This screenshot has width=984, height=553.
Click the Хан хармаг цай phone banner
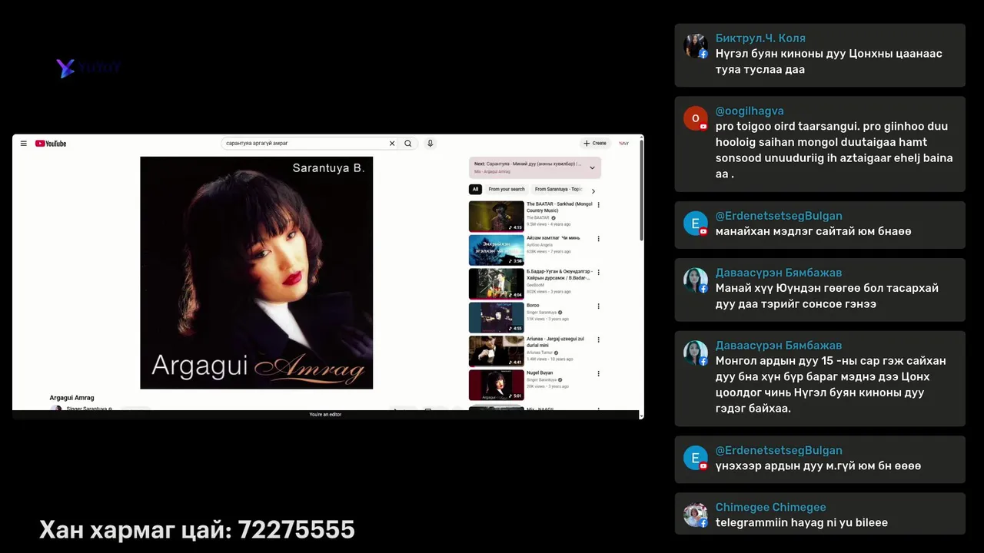click(x=197, y=530)
